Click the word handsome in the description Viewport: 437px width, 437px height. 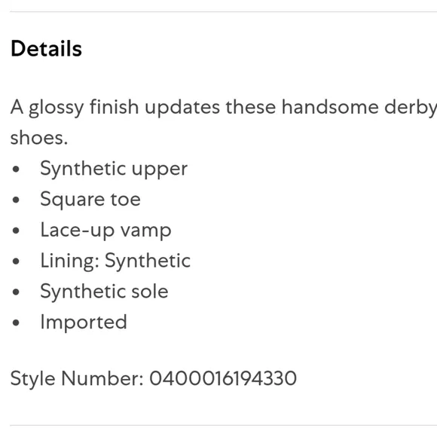tap(330, 107)
